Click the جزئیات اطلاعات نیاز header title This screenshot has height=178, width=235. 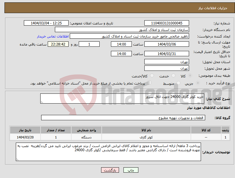(213, 8)
